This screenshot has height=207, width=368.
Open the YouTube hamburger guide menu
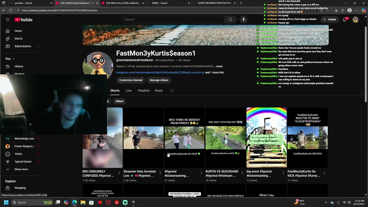8,20
